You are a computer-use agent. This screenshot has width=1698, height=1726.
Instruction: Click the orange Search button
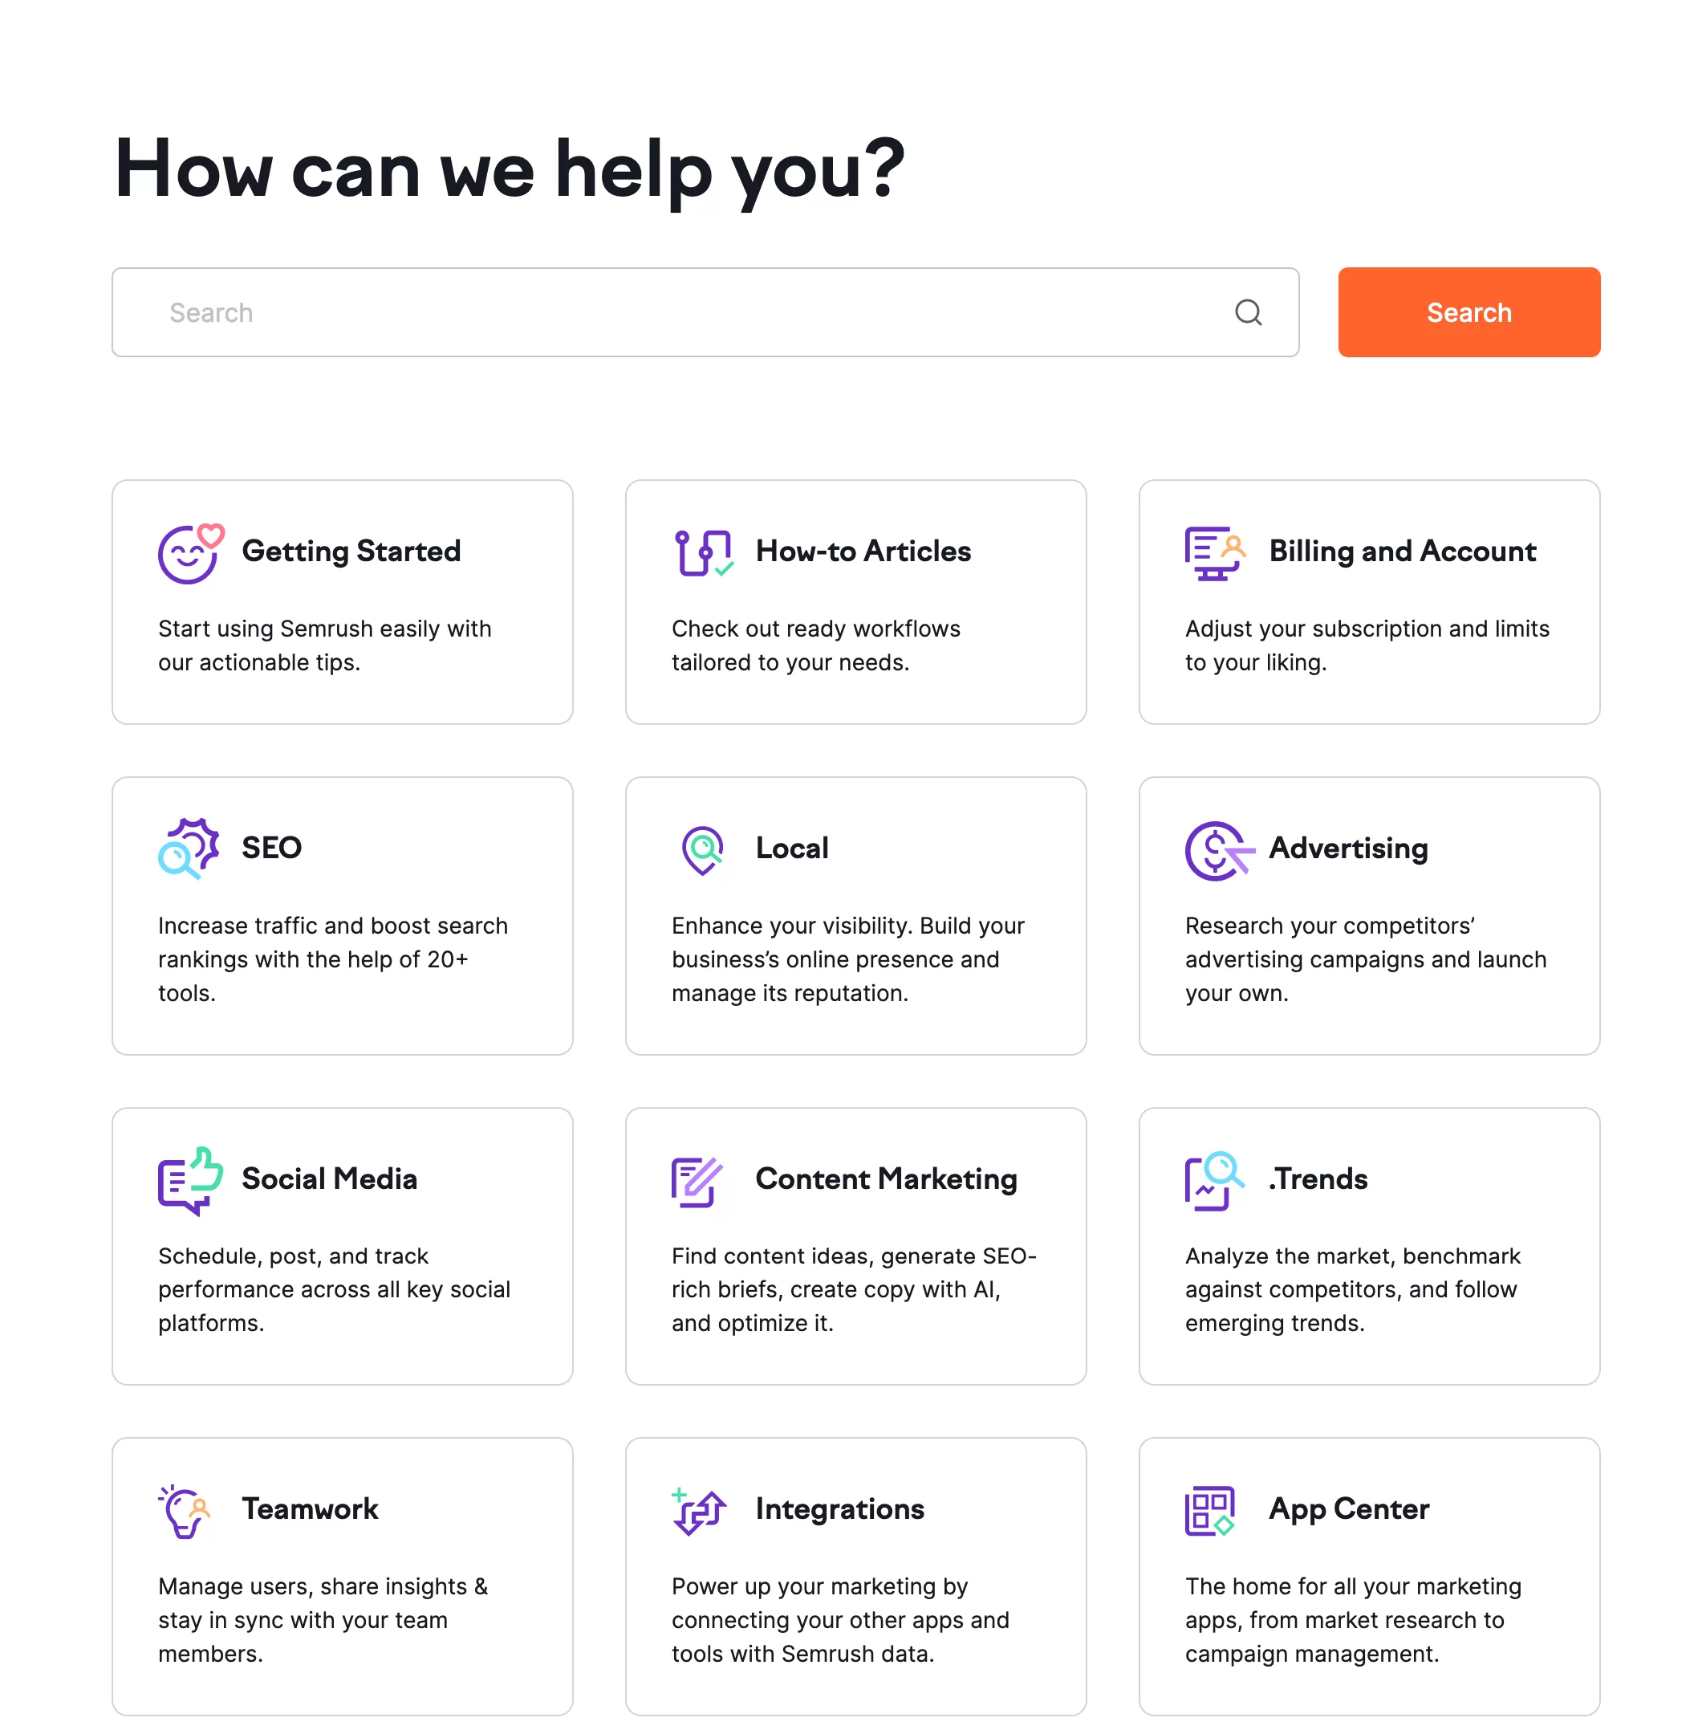tap(1468, 309)
